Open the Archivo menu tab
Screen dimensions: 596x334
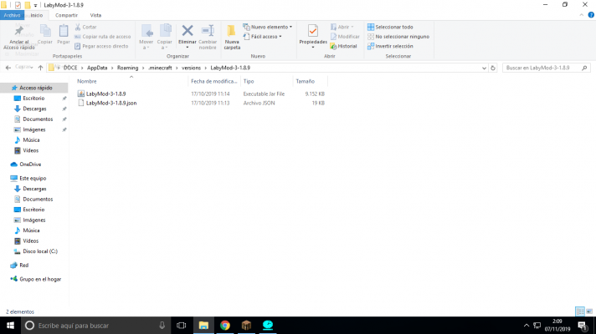(12, 15)
